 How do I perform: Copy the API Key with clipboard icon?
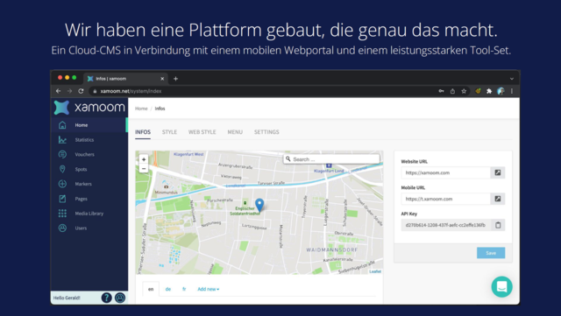click(498, 225)
